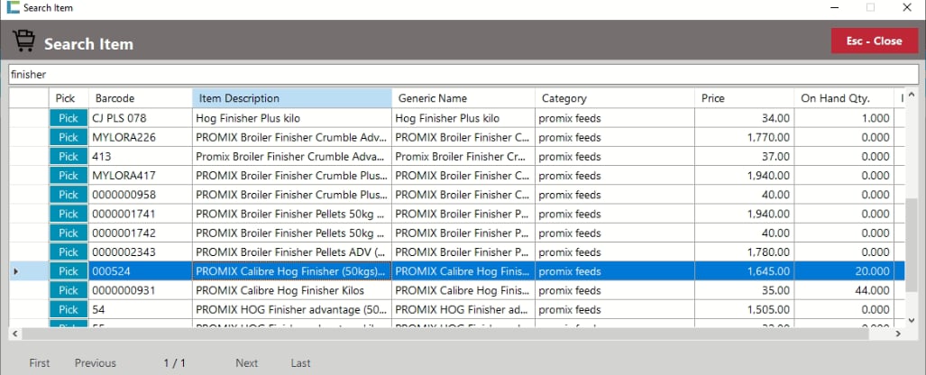
Task: Pick the selected item with barcode 000524
Action: coord(69,271)
